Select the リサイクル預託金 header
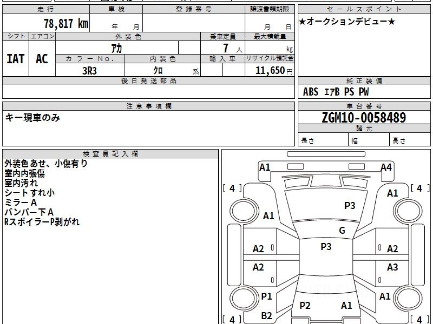 [x=270, y=59]
